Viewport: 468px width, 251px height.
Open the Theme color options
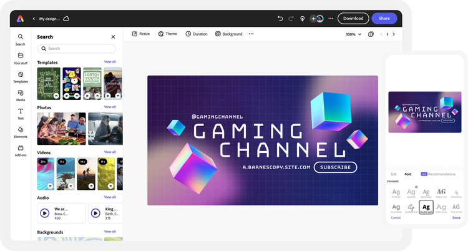(x=167, y=34)
